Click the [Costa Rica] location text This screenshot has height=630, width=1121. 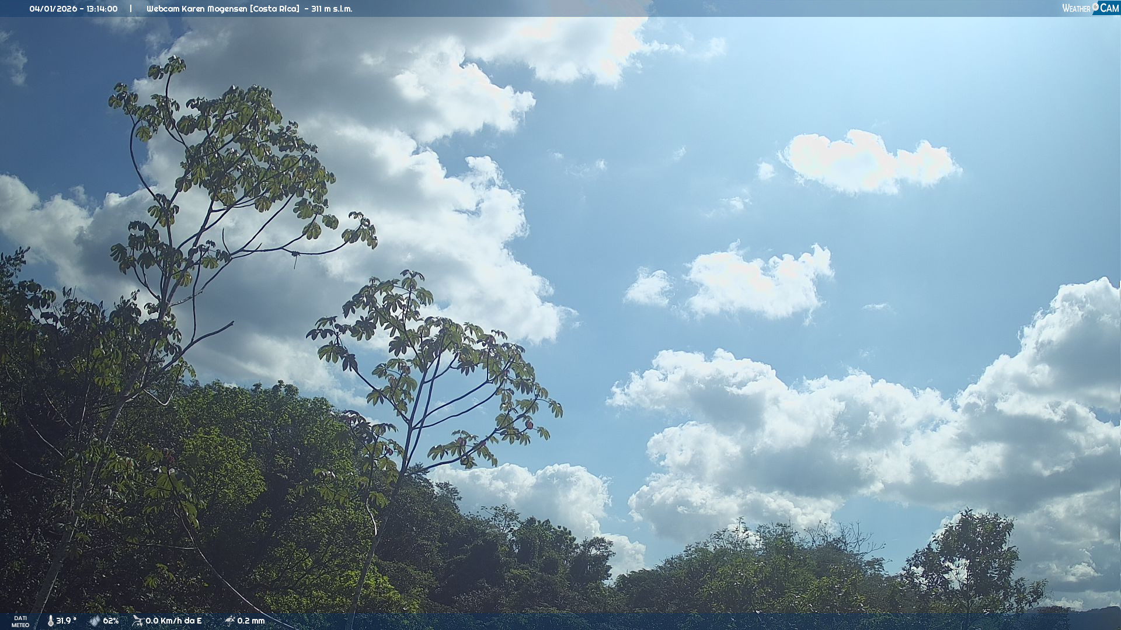tap(275, 9)
